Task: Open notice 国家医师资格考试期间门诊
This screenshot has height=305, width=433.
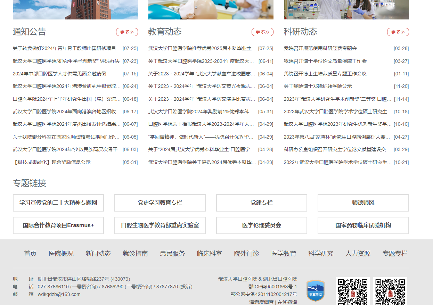Action: [x=67, y=137]
